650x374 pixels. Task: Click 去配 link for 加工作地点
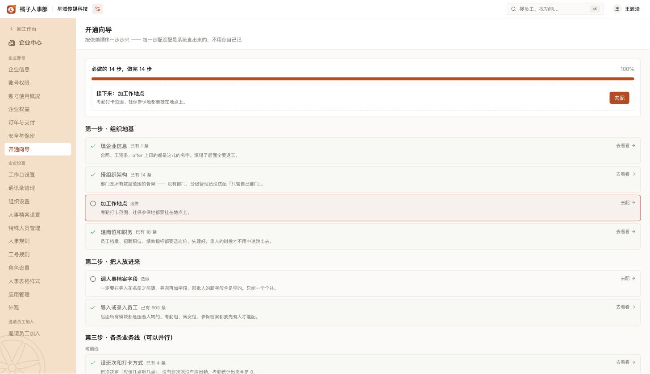[628, 203]
